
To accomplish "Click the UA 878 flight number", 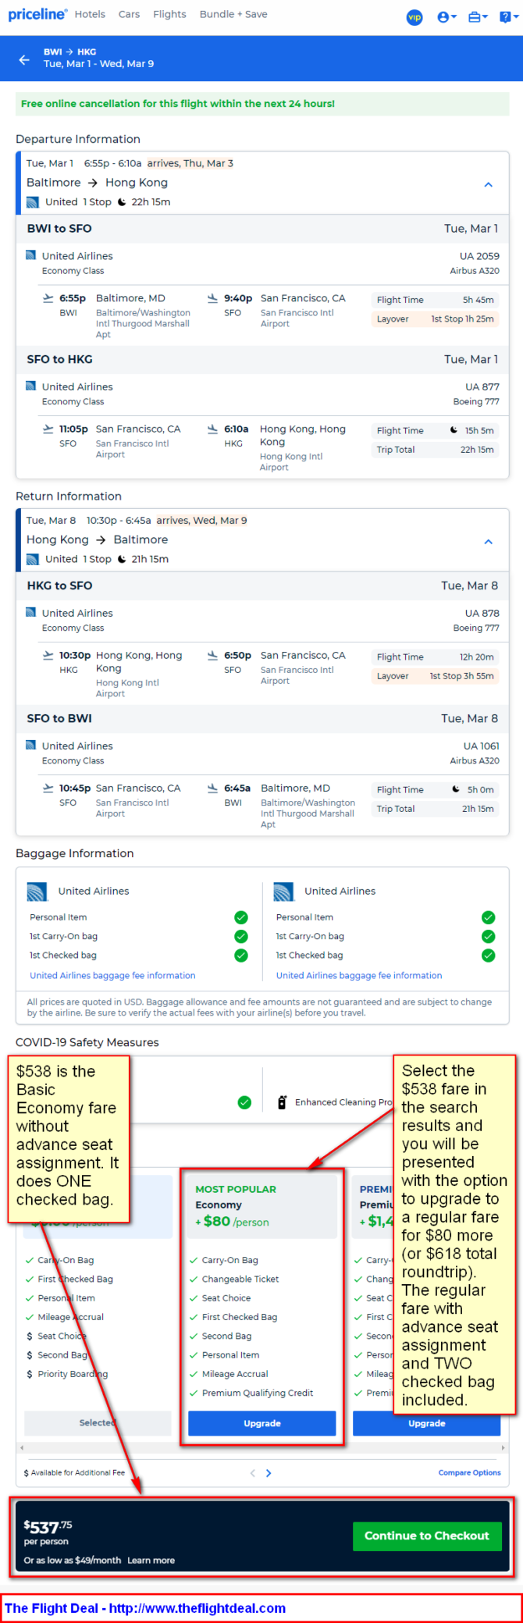I will coord(482,614).
